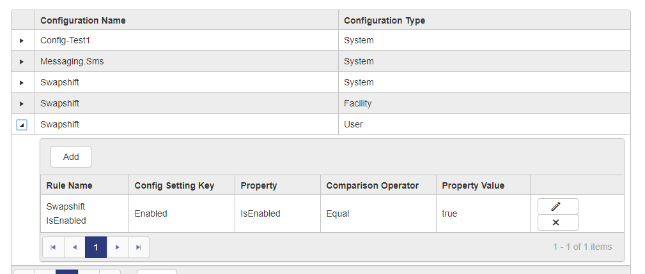Click the Add rule button
This screenshot has width=645, height=274.
(71, 157)
